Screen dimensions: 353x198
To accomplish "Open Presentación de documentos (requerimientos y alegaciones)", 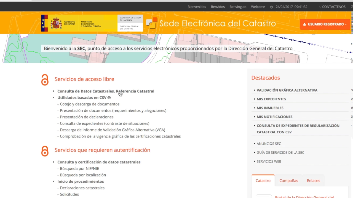I will point(113,111).
